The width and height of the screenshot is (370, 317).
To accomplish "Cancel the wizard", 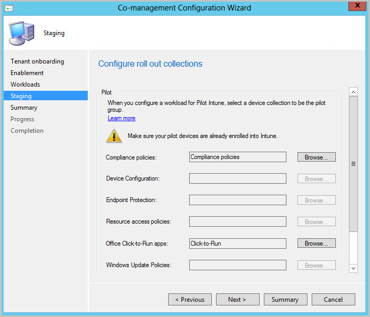I will click(x=333, y=300).
